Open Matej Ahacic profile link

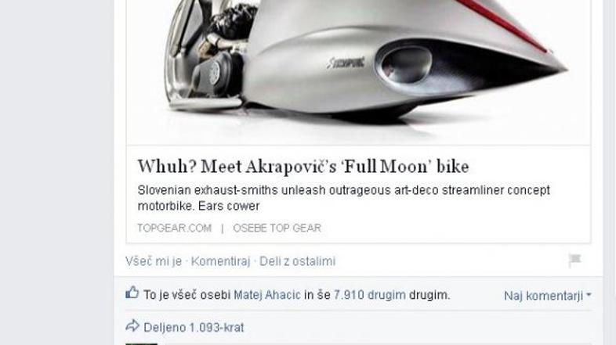[267, 295]
